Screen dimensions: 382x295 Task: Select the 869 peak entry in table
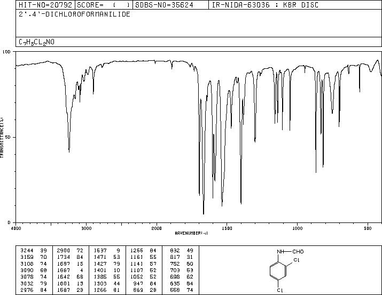[145, 290]
